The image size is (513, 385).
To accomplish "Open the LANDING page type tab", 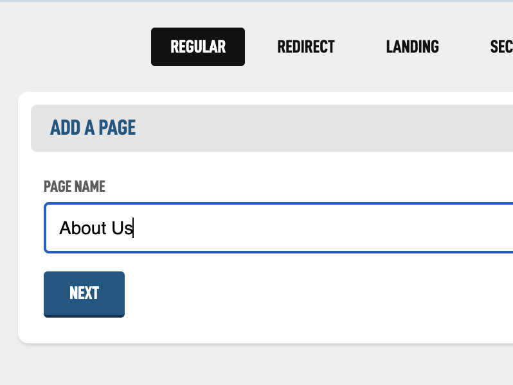I will coord(413,47).
